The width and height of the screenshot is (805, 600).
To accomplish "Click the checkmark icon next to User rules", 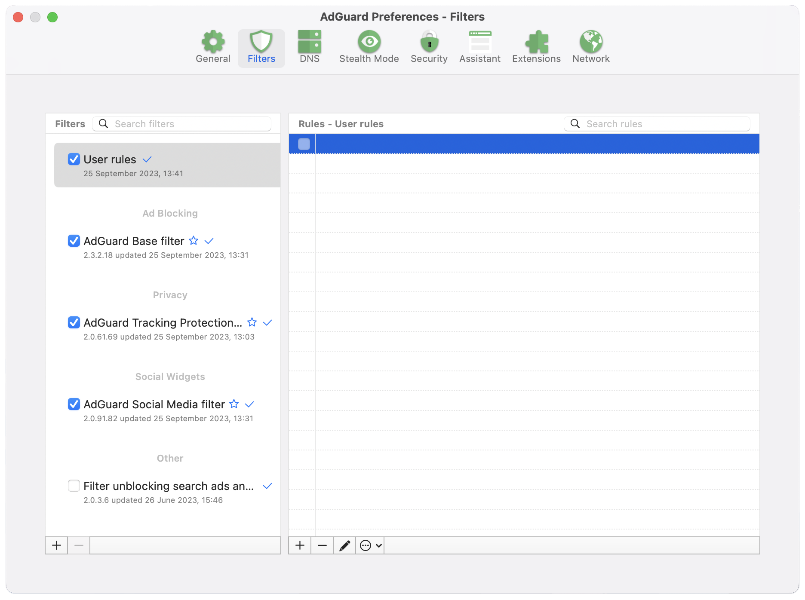I will click(147, 159).
